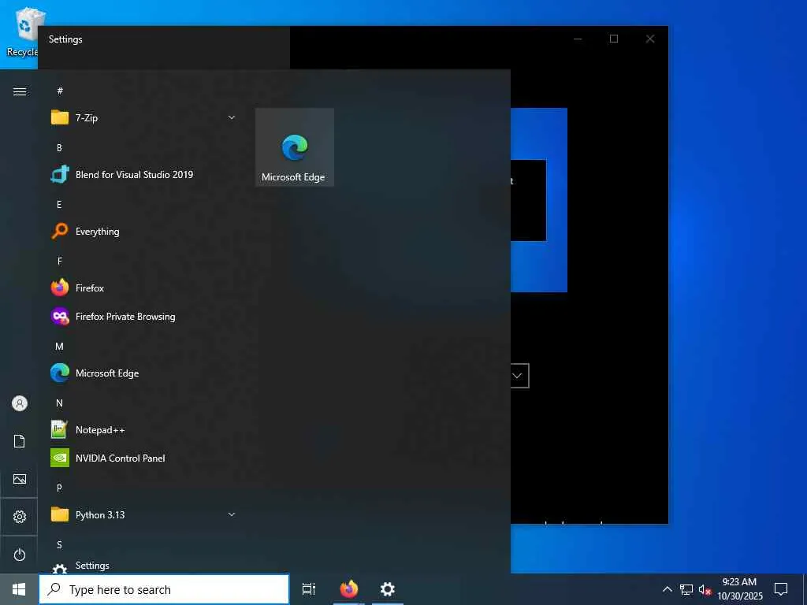This screenshot has height=605, width=807.
Task: Open the muted volume tray icon
Action: tap(705, 589)
